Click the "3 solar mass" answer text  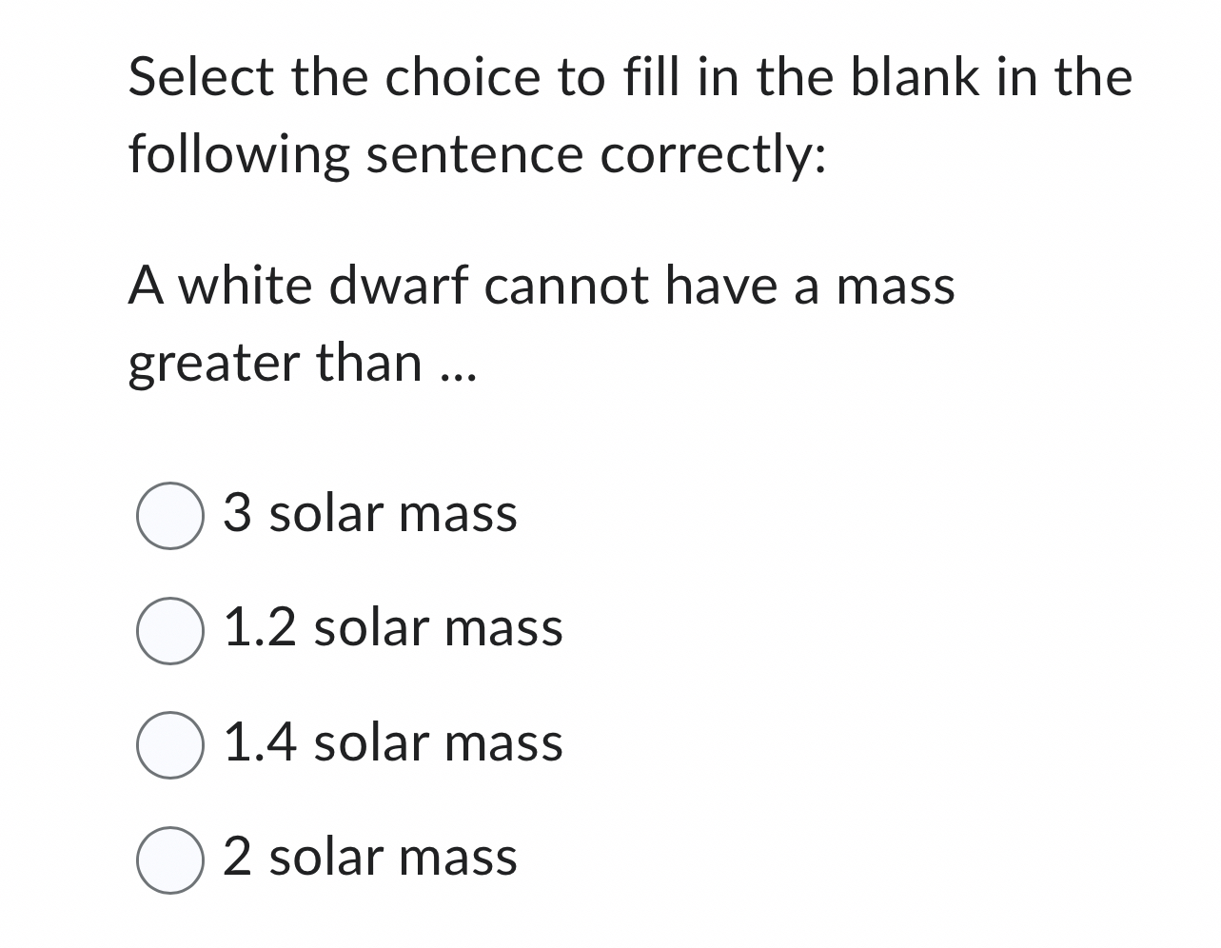(x=369, y=514)
